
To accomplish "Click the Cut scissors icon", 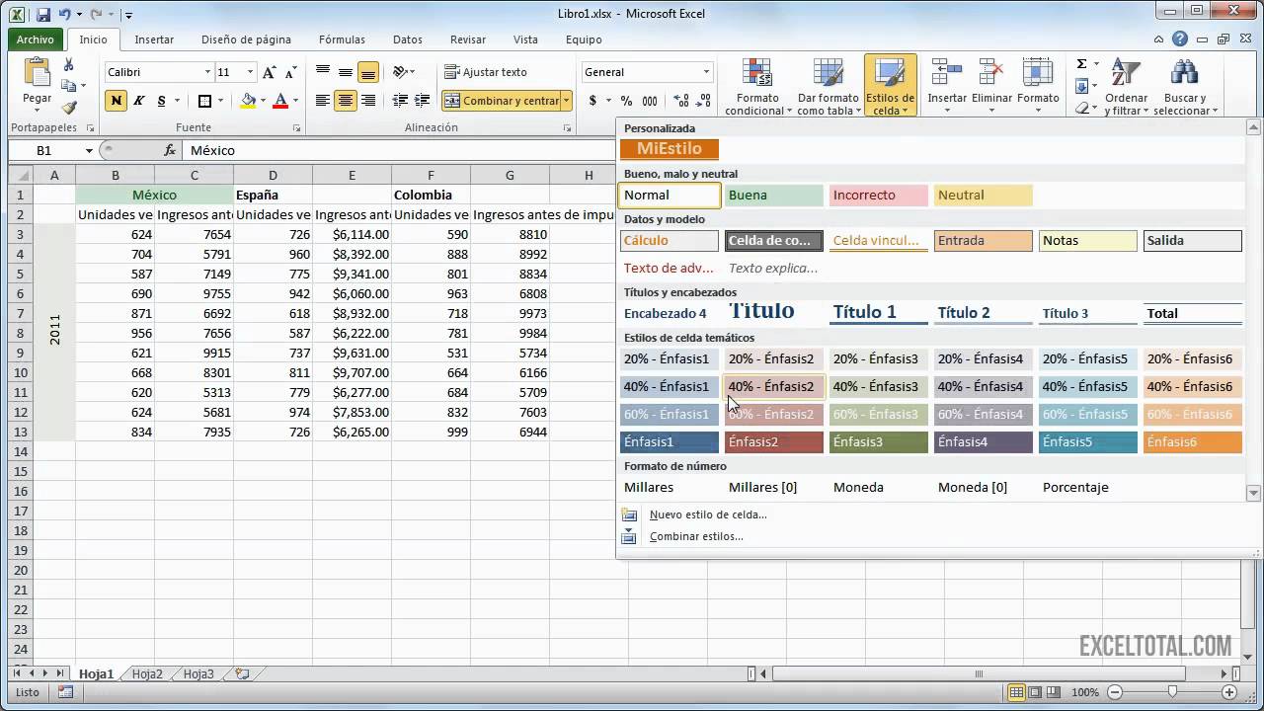I will 68,65.
